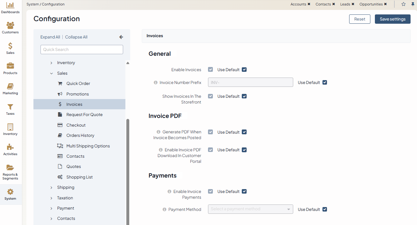Open the Taxes funnel icon
The width and height of the screenshot is (417, 225).
10,107
